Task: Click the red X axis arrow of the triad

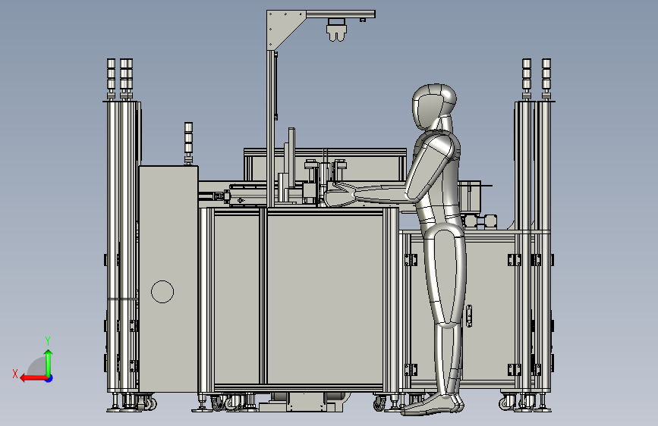Action: pyautogui.click(x=33, y=378)
